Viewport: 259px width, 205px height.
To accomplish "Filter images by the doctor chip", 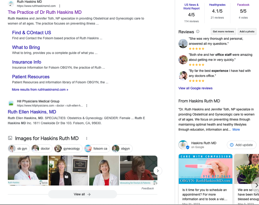I will pos(42,149).
